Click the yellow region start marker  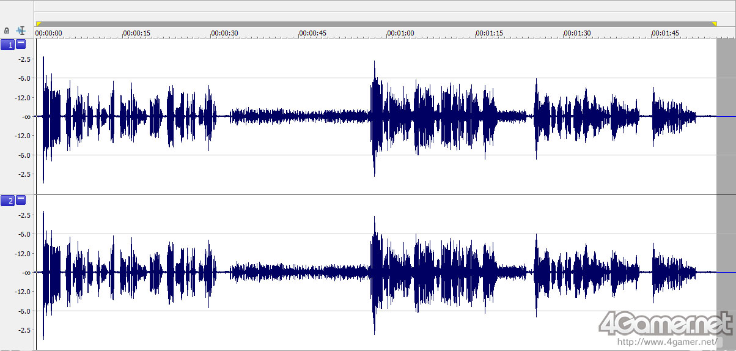click(x=39, y=24)
